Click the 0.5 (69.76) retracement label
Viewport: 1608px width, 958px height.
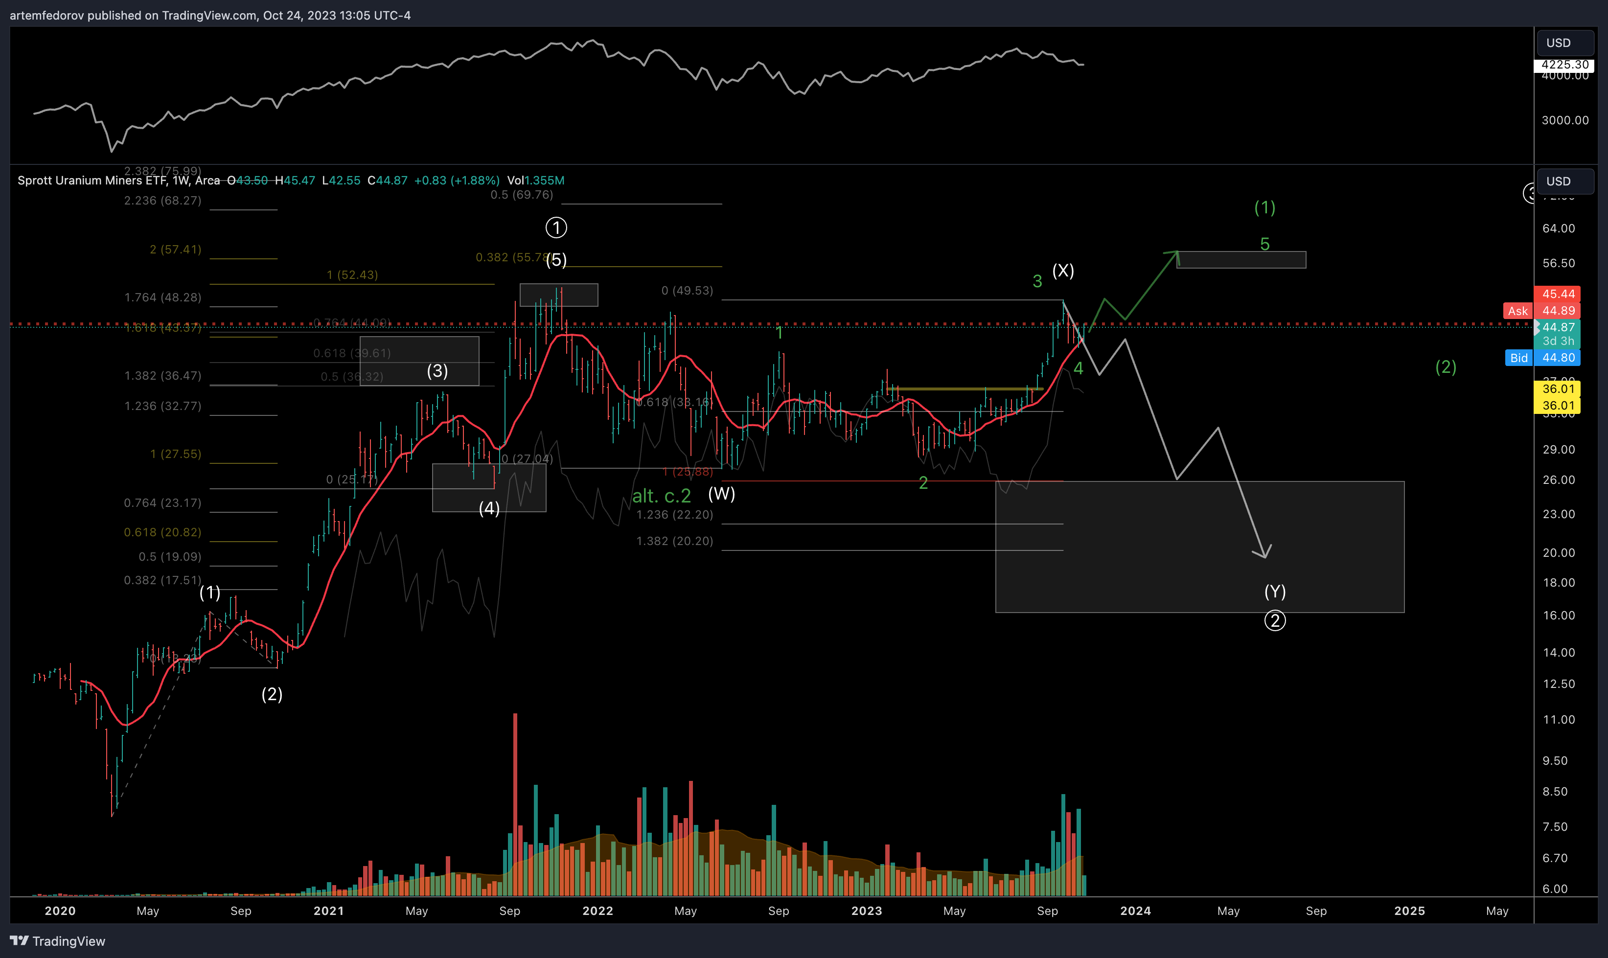click(522, 195)
